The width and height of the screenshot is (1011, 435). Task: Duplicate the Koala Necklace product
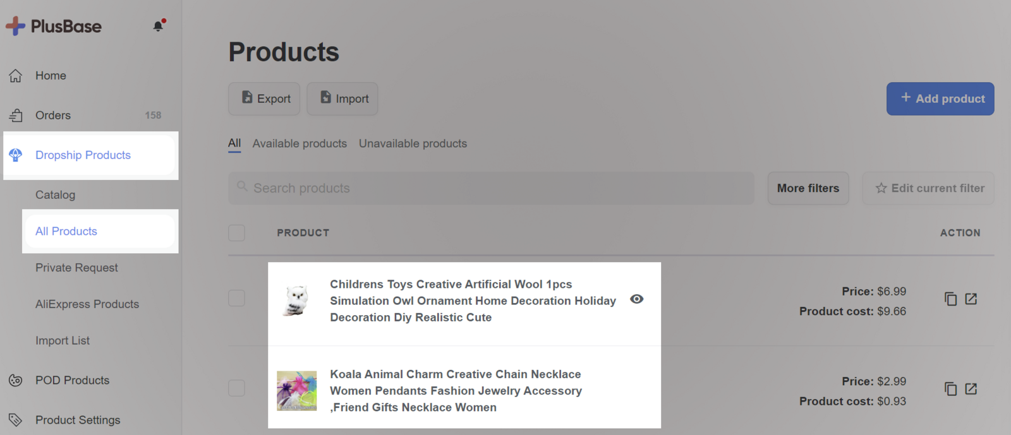[x=950, y=389]
